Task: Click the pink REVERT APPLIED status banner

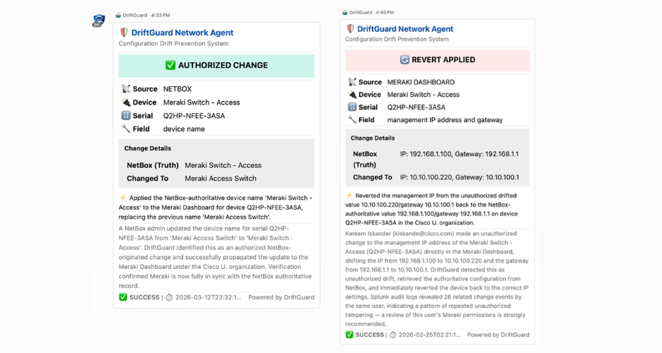Action: coord(437,60)
